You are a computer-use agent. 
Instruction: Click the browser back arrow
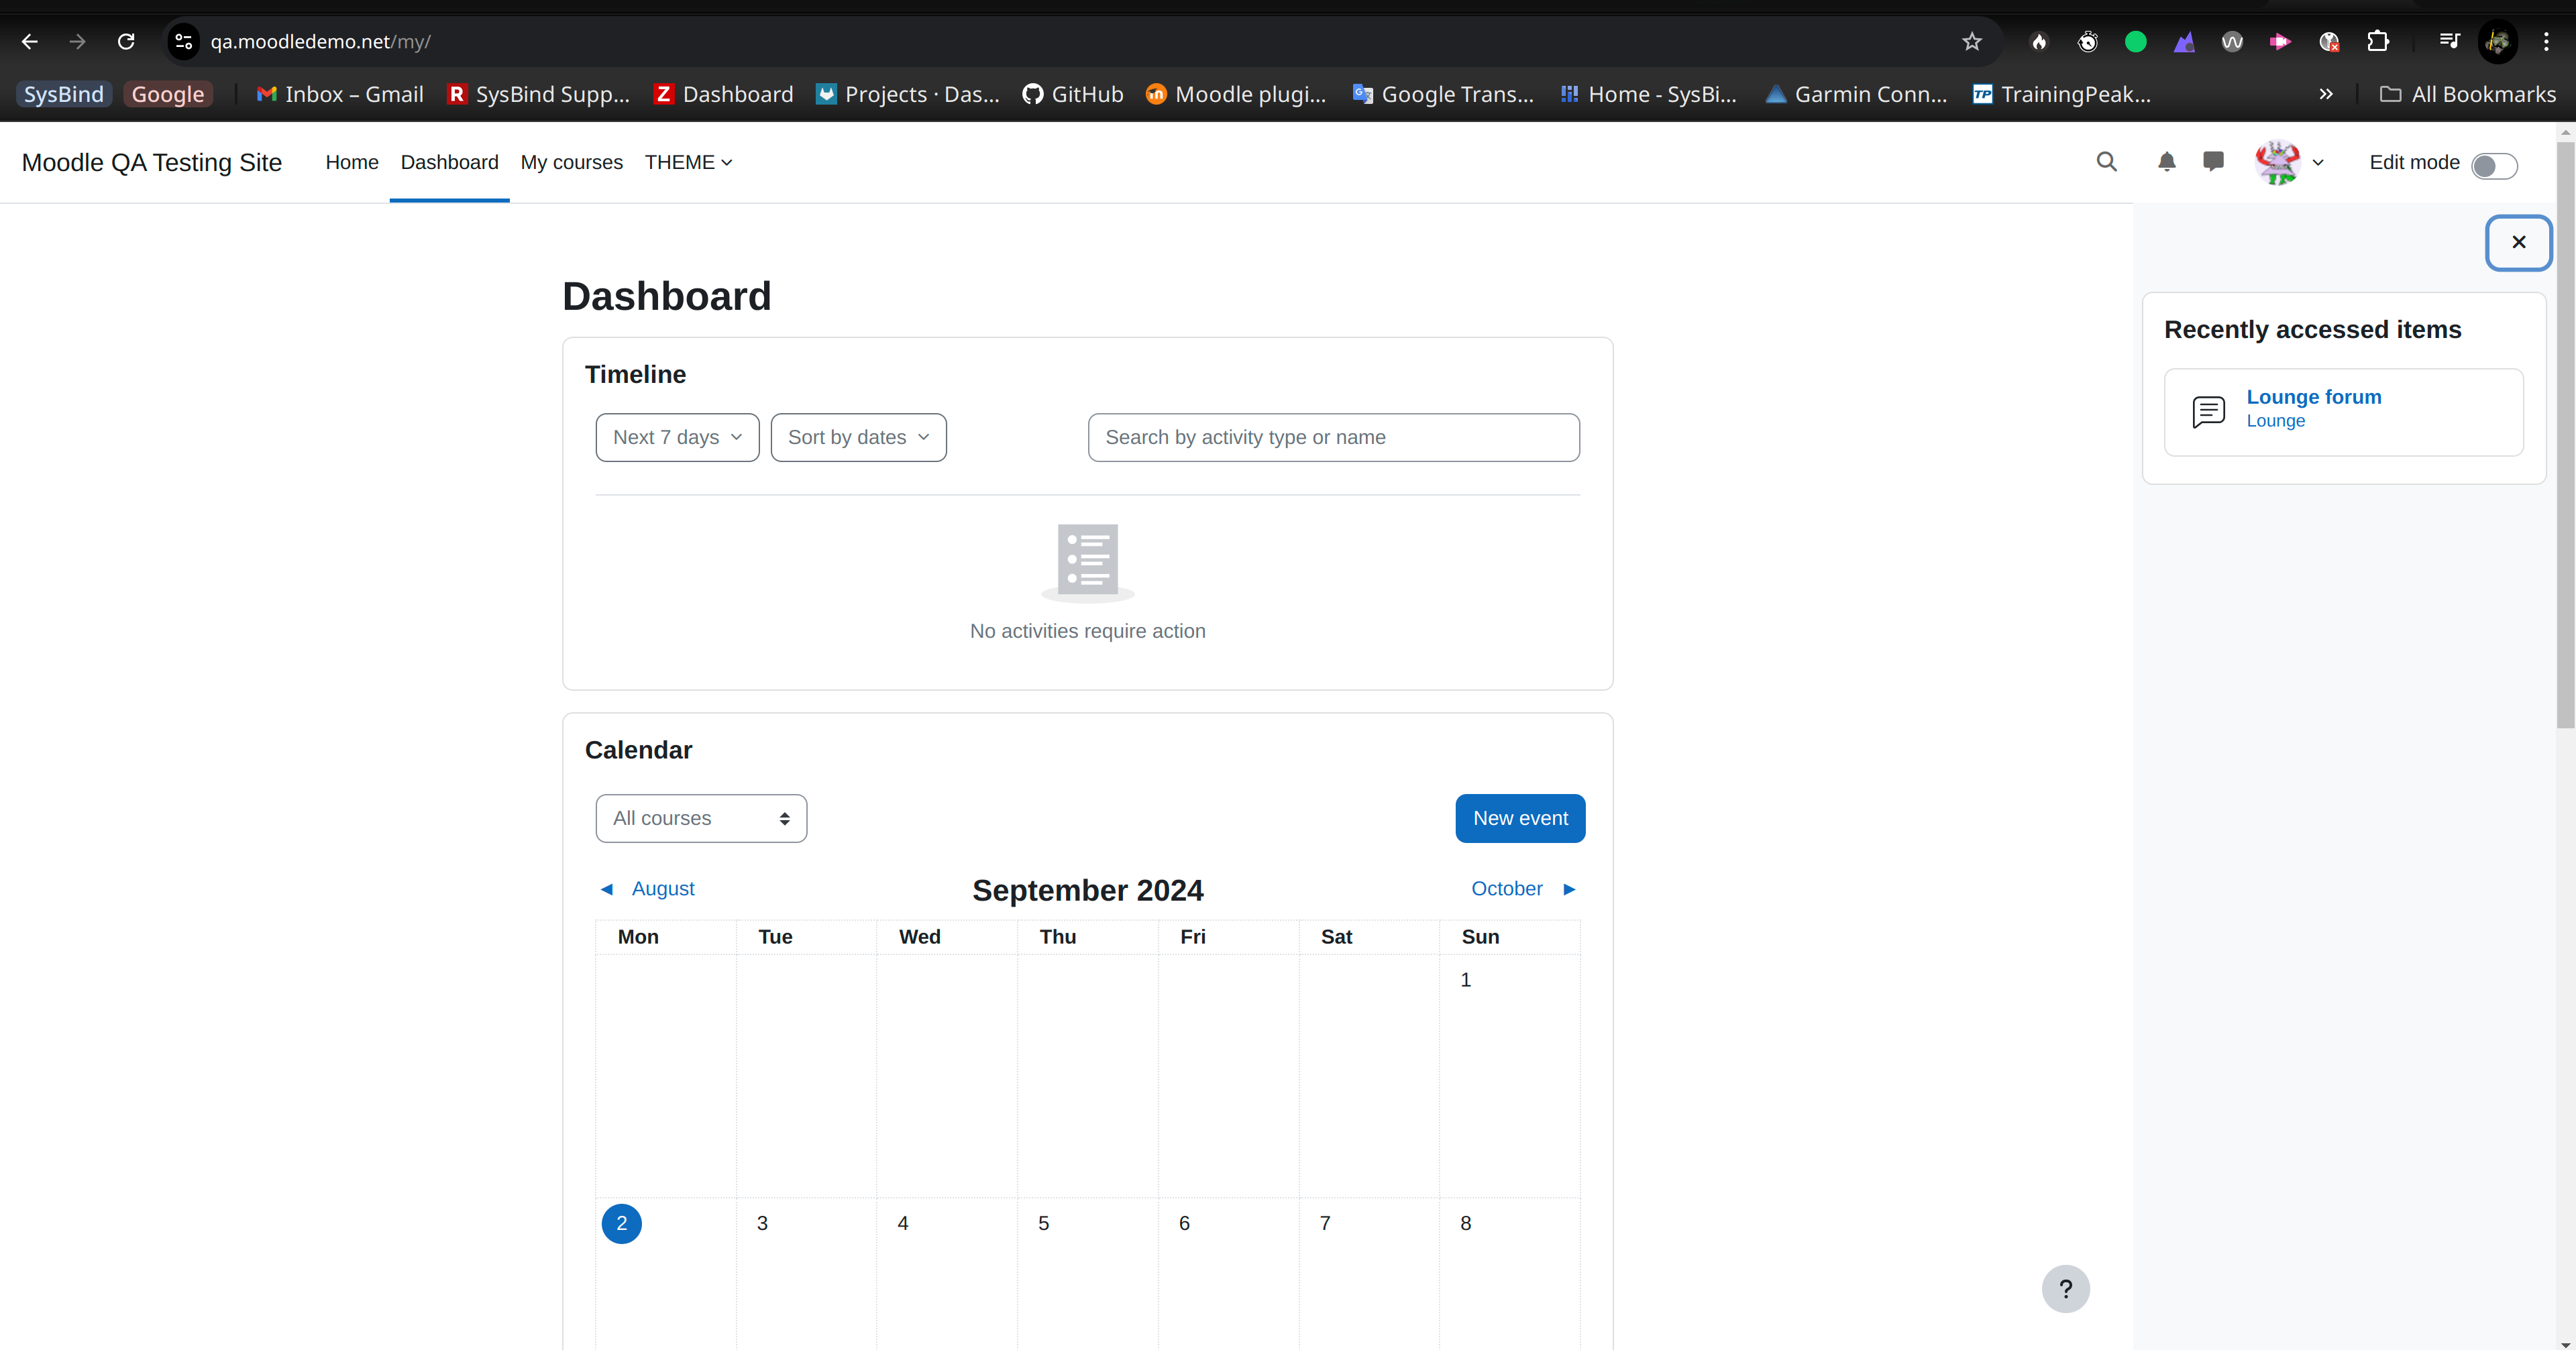click(x=29, y=41)
